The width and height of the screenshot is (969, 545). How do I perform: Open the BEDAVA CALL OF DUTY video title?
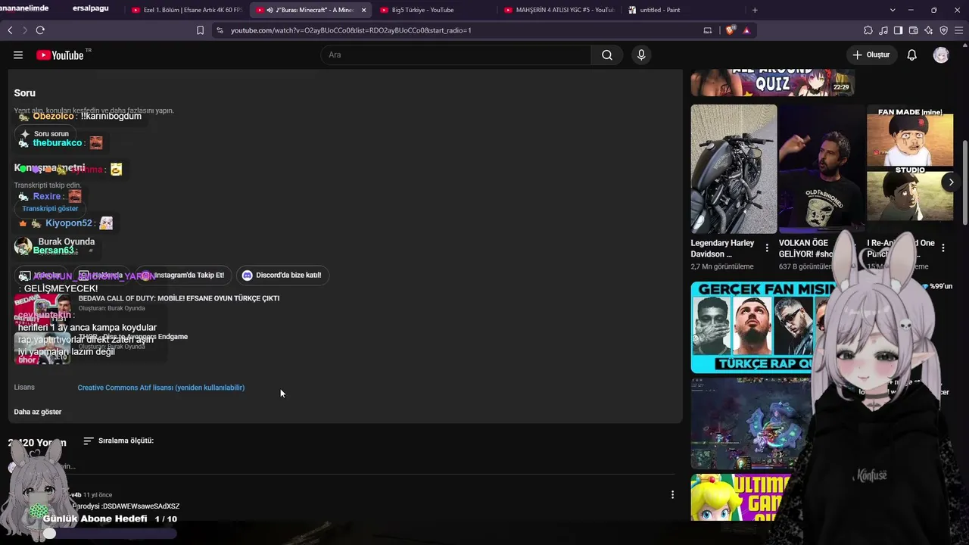[179, 298]
